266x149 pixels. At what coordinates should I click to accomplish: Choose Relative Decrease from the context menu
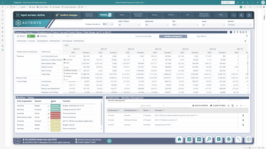click(71, 73)
